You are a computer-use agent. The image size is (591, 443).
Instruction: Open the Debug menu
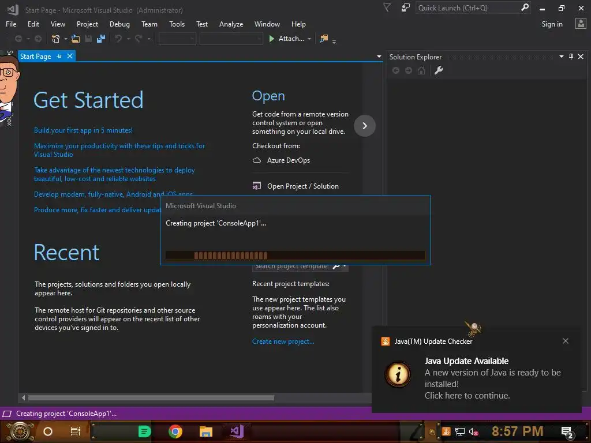[119, 24]
